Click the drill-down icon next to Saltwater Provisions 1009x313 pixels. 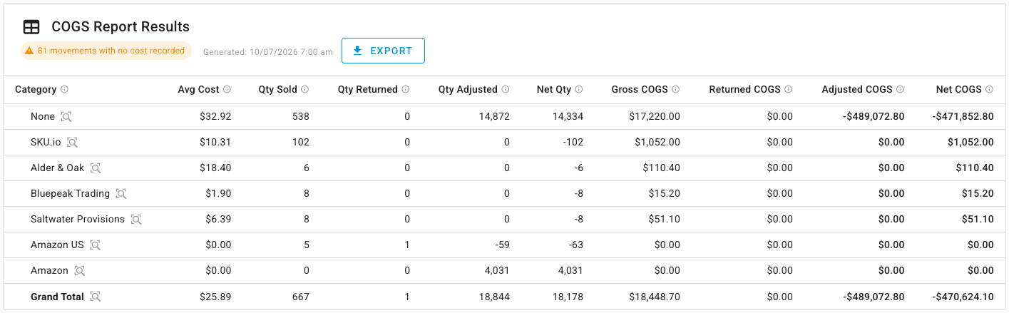136,219
